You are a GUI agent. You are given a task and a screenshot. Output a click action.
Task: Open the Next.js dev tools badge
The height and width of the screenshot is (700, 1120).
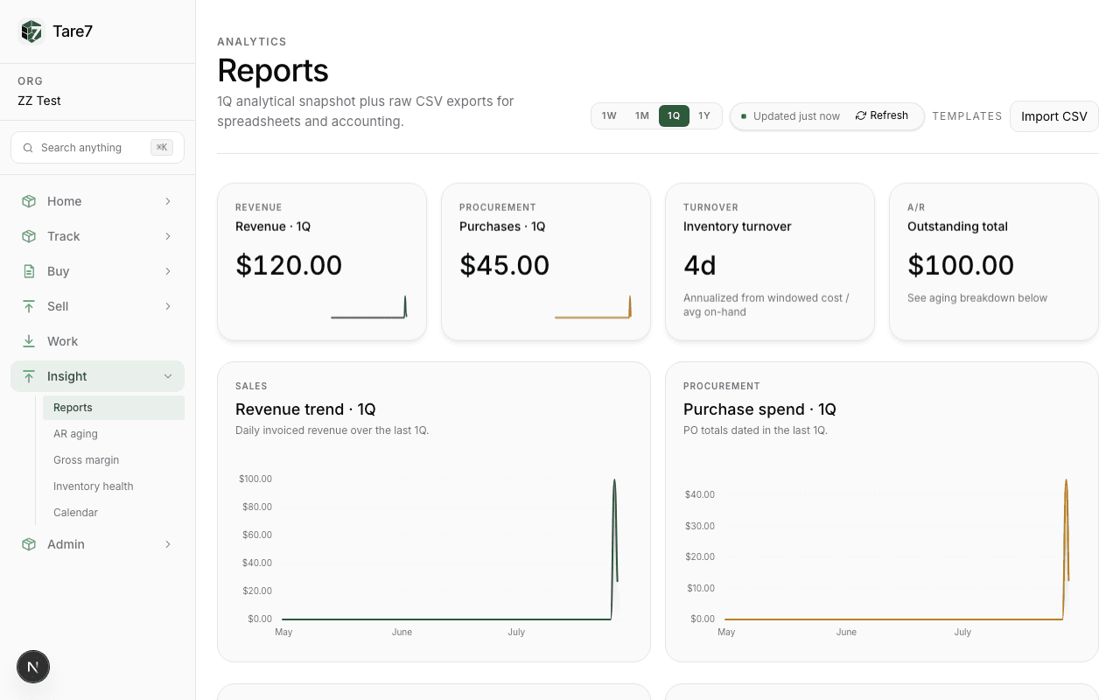[33, 668]
